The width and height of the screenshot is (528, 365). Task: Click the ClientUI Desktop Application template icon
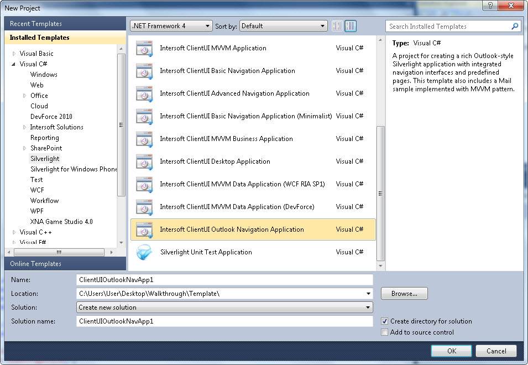point(144,161)
